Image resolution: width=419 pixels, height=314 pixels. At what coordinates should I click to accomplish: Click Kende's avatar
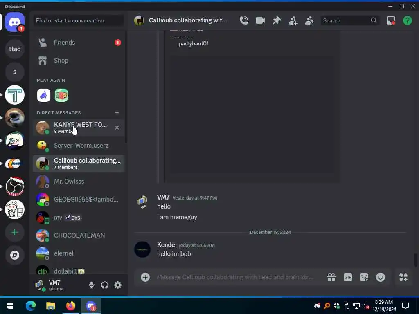[142, 249]
